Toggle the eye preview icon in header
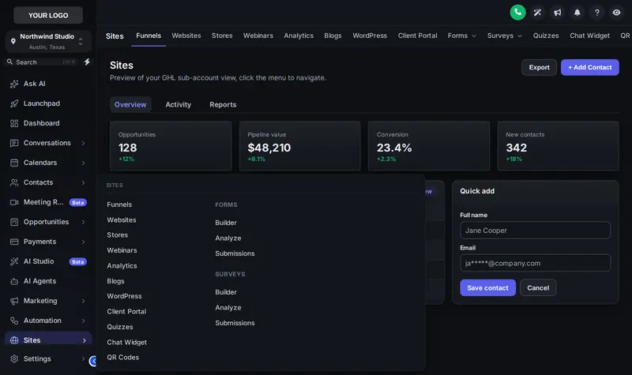Screen dimensions: 632x375 [x=617, y=13]
